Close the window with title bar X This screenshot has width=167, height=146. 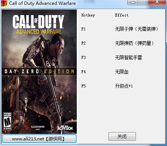tap(157, 2)
